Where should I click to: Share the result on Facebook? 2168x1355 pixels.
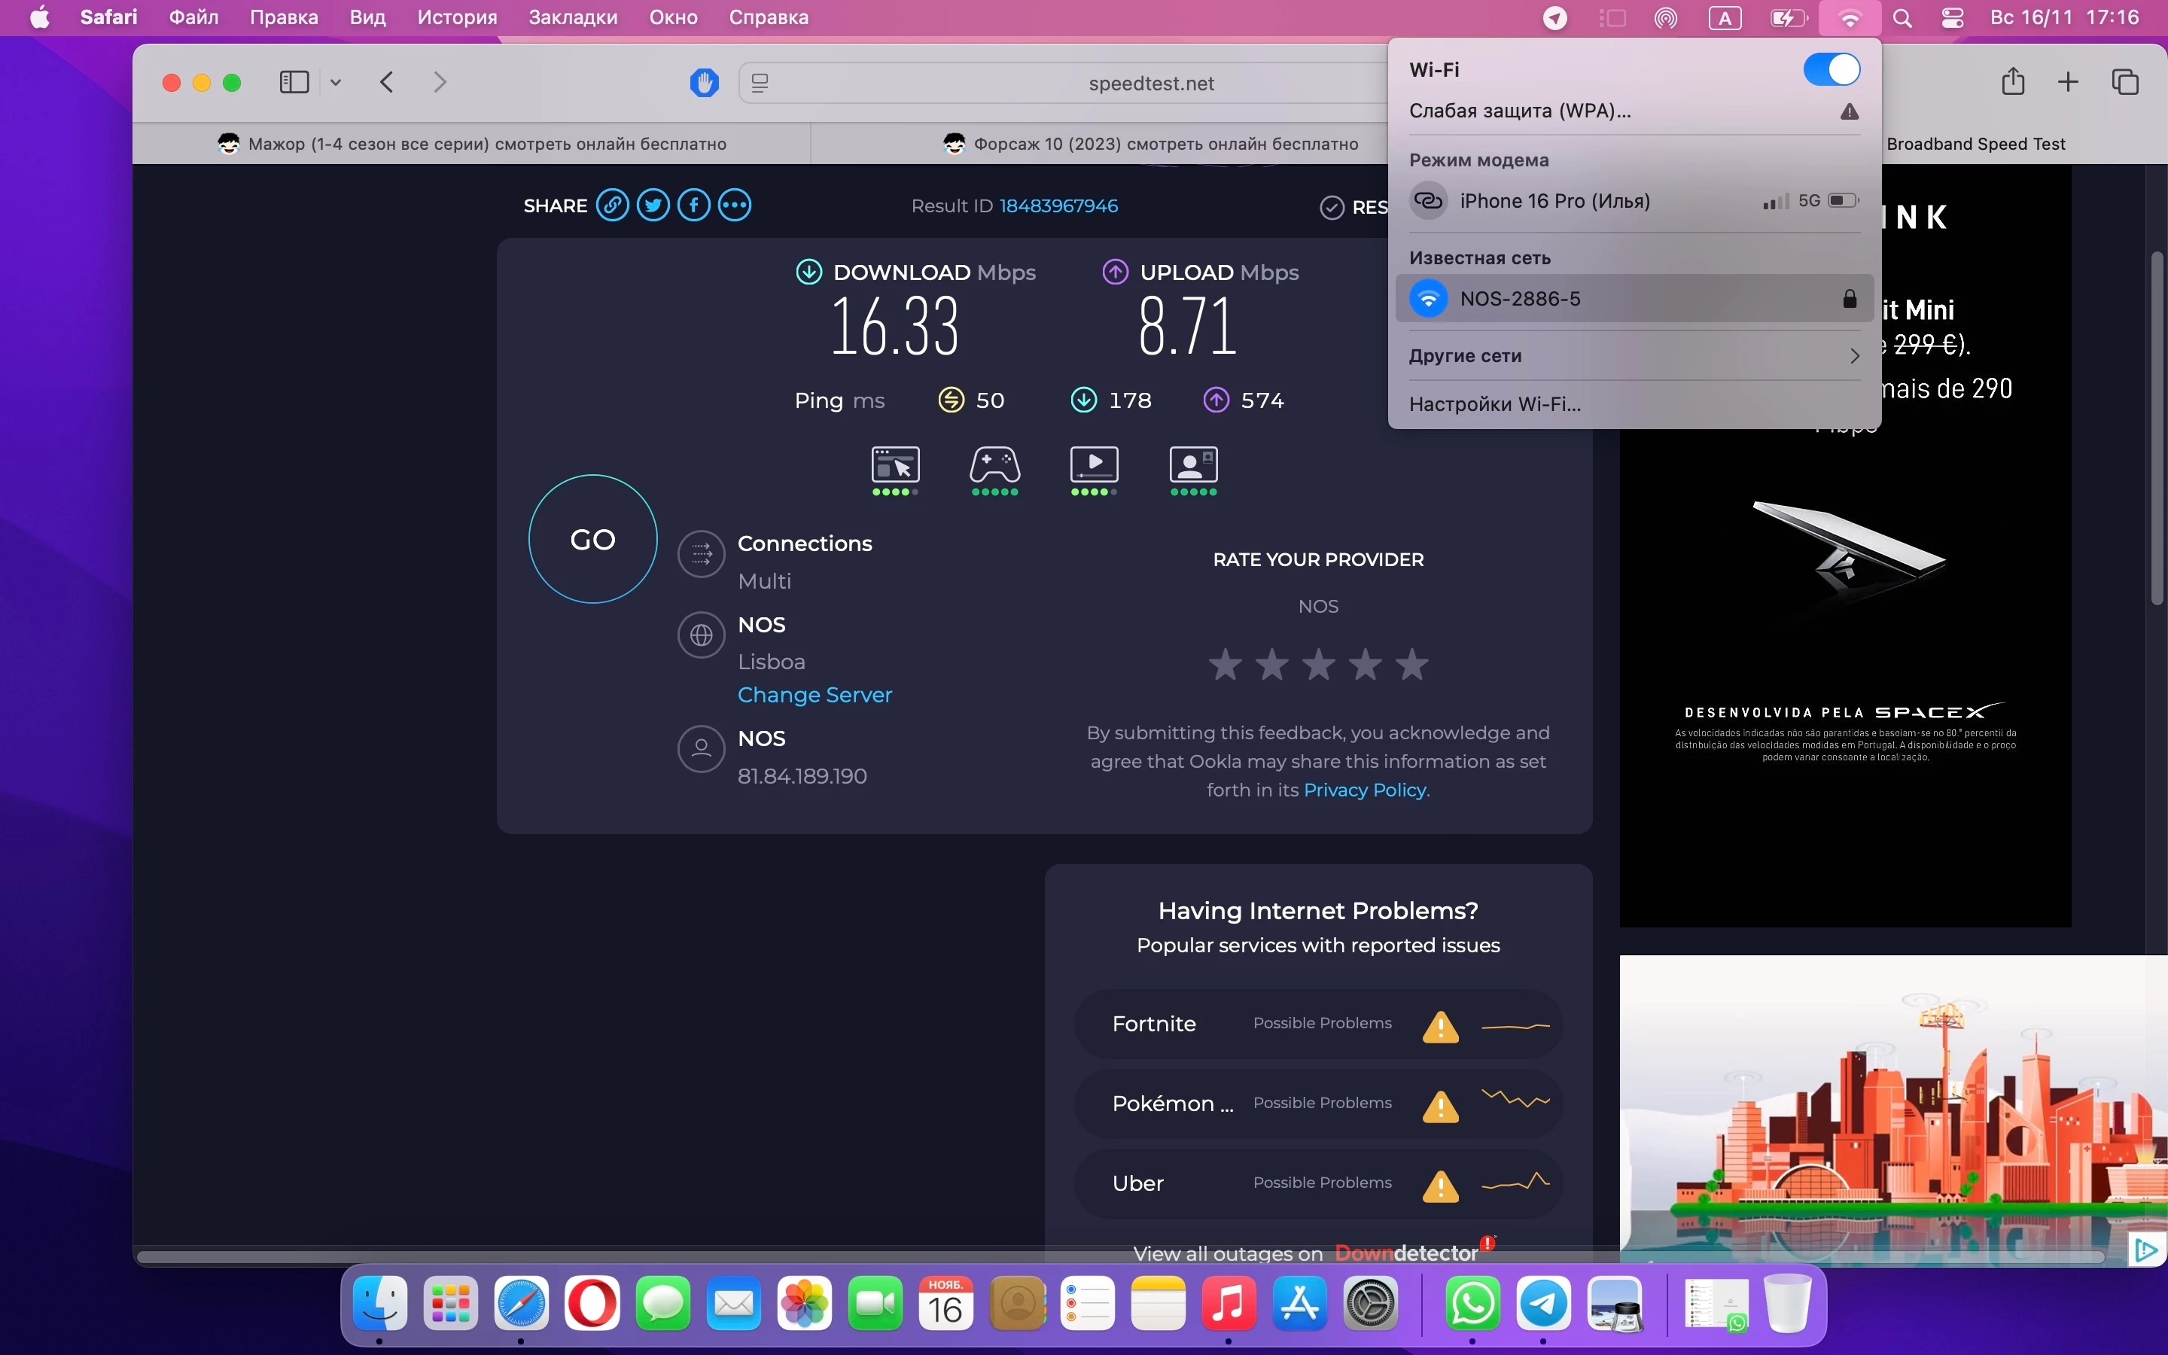pos(693,206)
